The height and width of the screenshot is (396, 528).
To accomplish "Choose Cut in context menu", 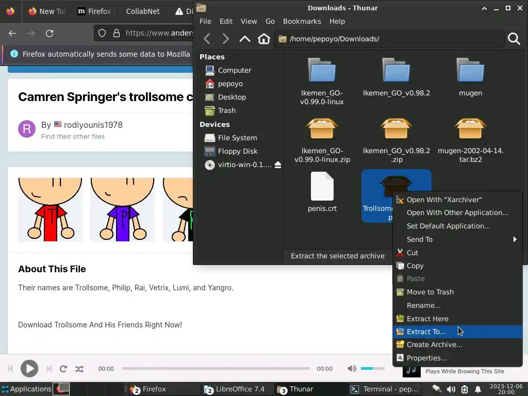I will pyautogui.click(x=458, y=253).
